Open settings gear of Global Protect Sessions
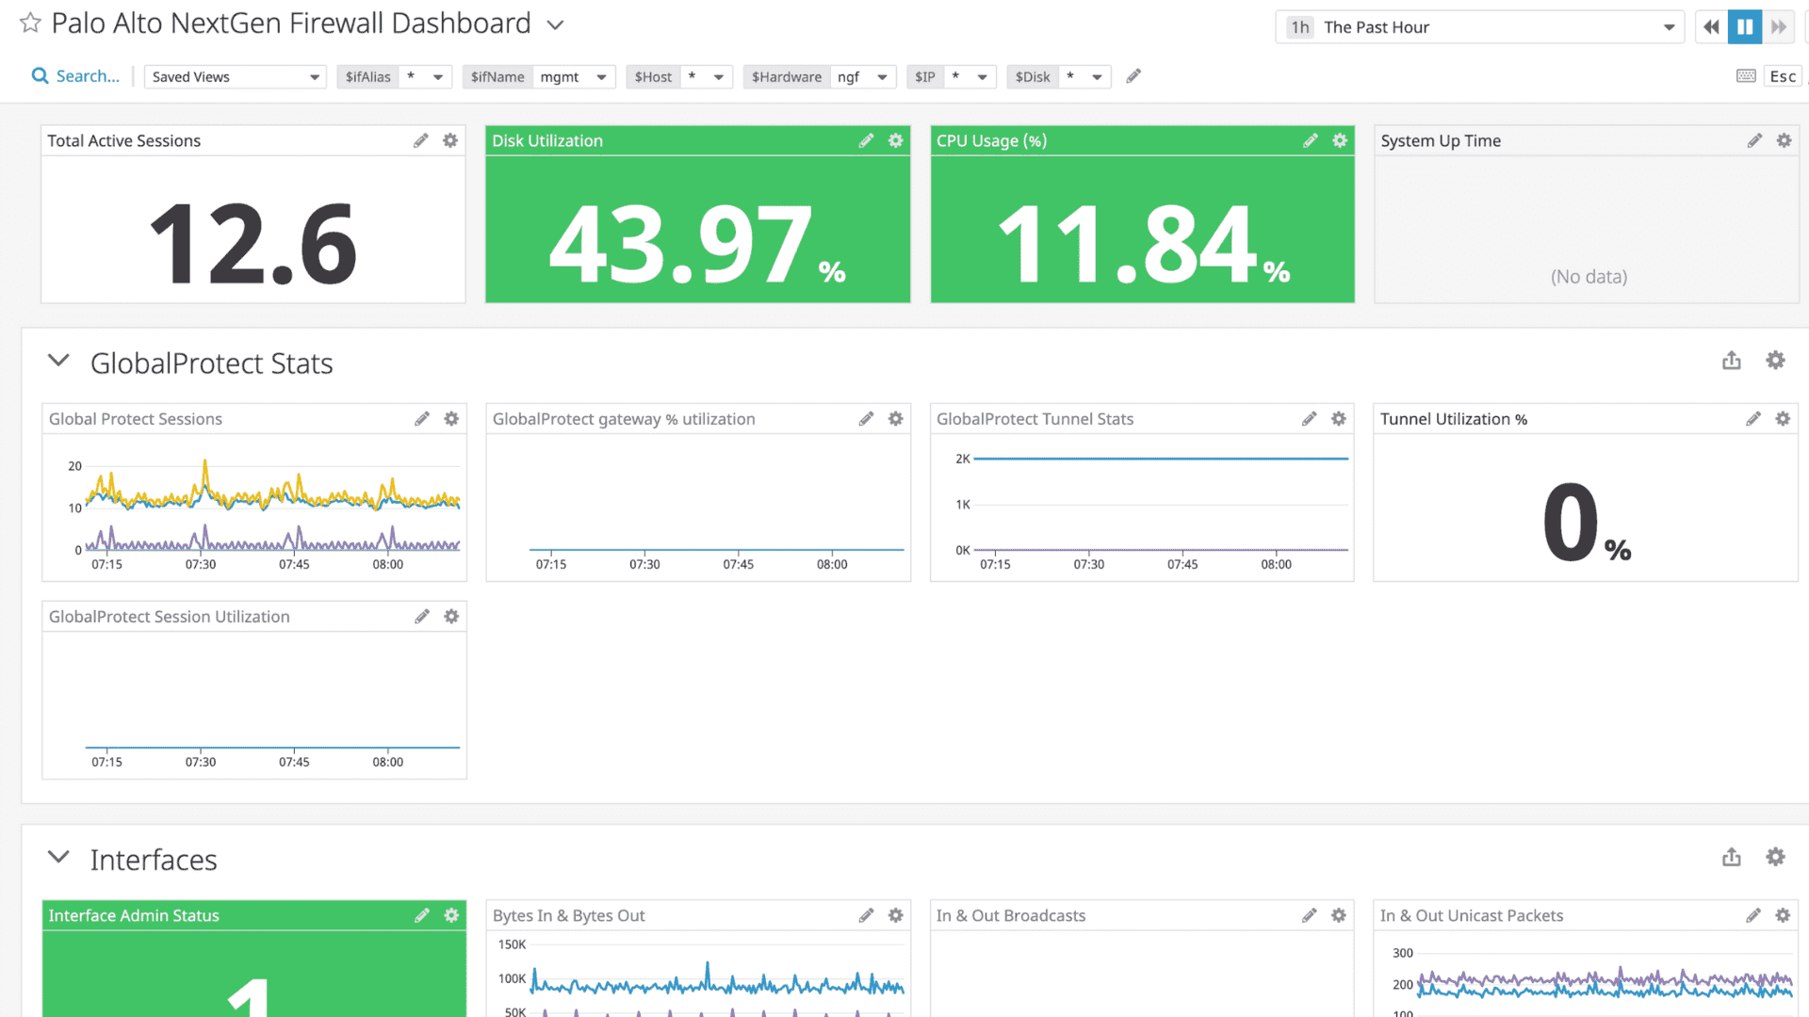The width and height of the screenshot is (1809, 1017). point(451,419)
